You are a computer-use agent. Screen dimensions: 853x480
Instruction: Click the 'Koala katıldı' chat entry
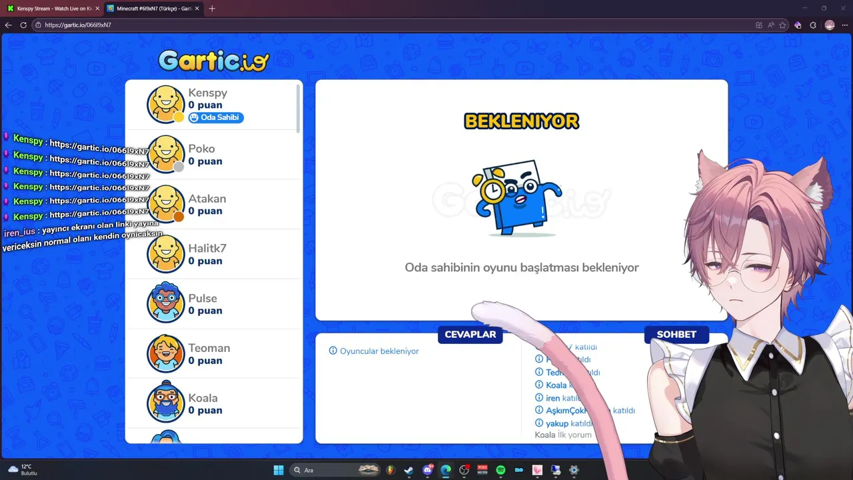click(x=558, y=385)
